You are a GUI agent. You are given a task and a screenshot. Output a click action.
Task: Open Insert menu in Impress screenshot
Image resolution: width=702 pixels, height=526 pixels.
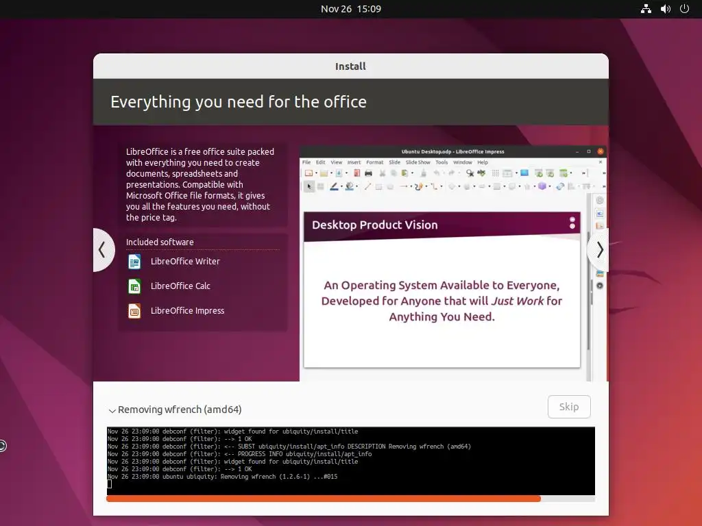click(354, 162)
